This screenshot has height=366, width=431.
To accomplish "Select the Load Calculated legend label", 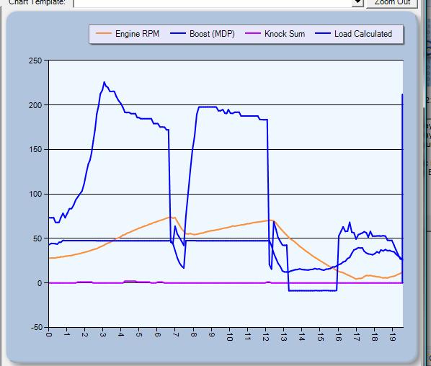I will pos(363,34).
